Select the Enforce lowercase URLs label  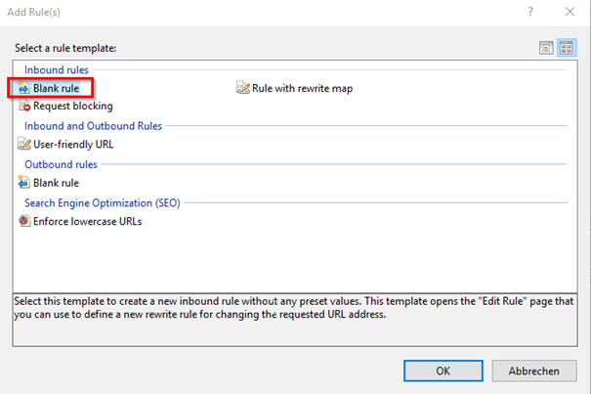click(87, 221)
